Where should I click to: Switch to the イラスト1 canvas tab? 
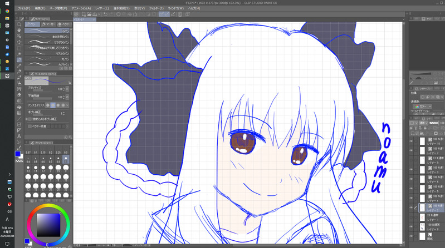[84, 19]
